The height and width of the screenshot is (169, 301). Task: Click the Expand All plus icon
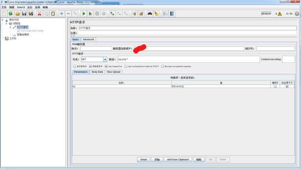click(x=61, y=14)
